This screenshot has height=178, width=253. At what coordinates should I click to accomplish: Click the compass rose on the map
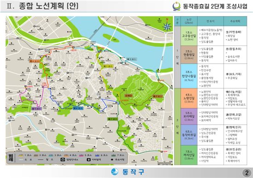coord(167,26)
